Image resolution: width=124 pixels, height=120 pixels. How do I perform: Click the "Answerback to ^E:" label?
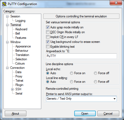[x=58, y=51]
